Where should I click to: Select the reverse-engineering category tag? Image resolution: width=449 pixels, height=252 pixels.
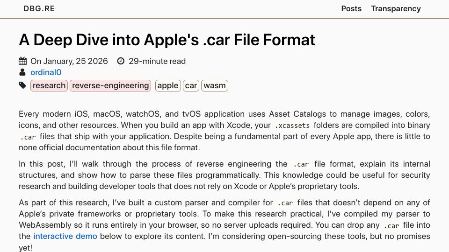click(110, 85)
